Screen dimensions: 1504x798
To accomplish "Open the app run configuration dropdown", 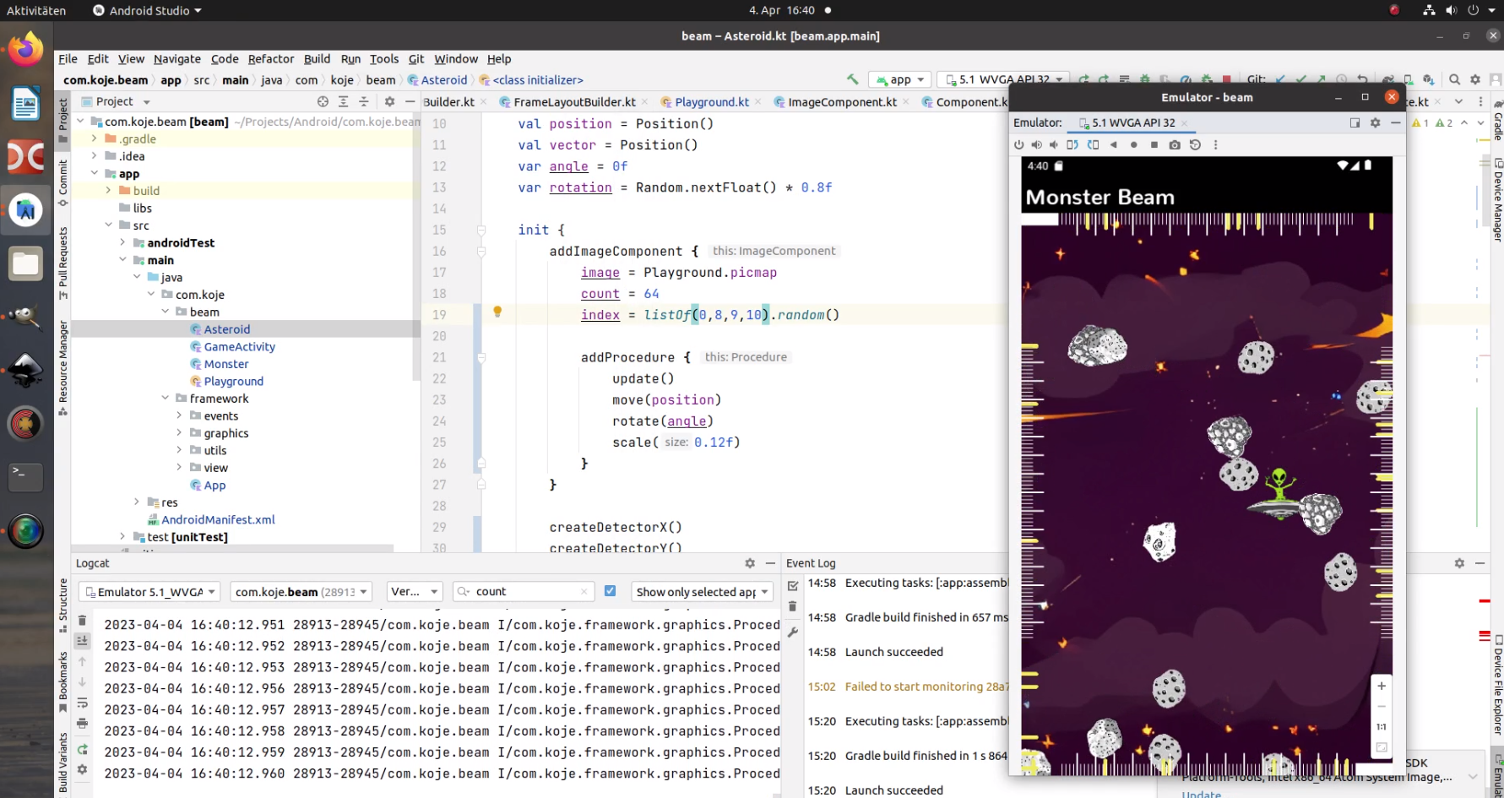I will [900, 79].
